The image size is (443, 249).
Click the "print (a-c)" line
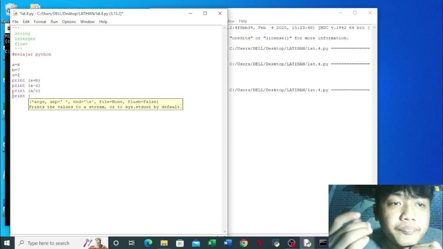point(26,85)
